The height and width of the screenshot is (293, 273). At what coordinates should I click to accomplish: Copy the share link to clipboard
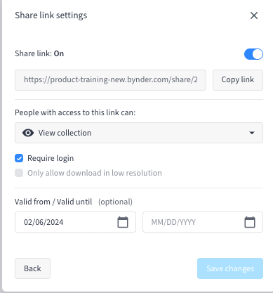(x=238, y=80)
